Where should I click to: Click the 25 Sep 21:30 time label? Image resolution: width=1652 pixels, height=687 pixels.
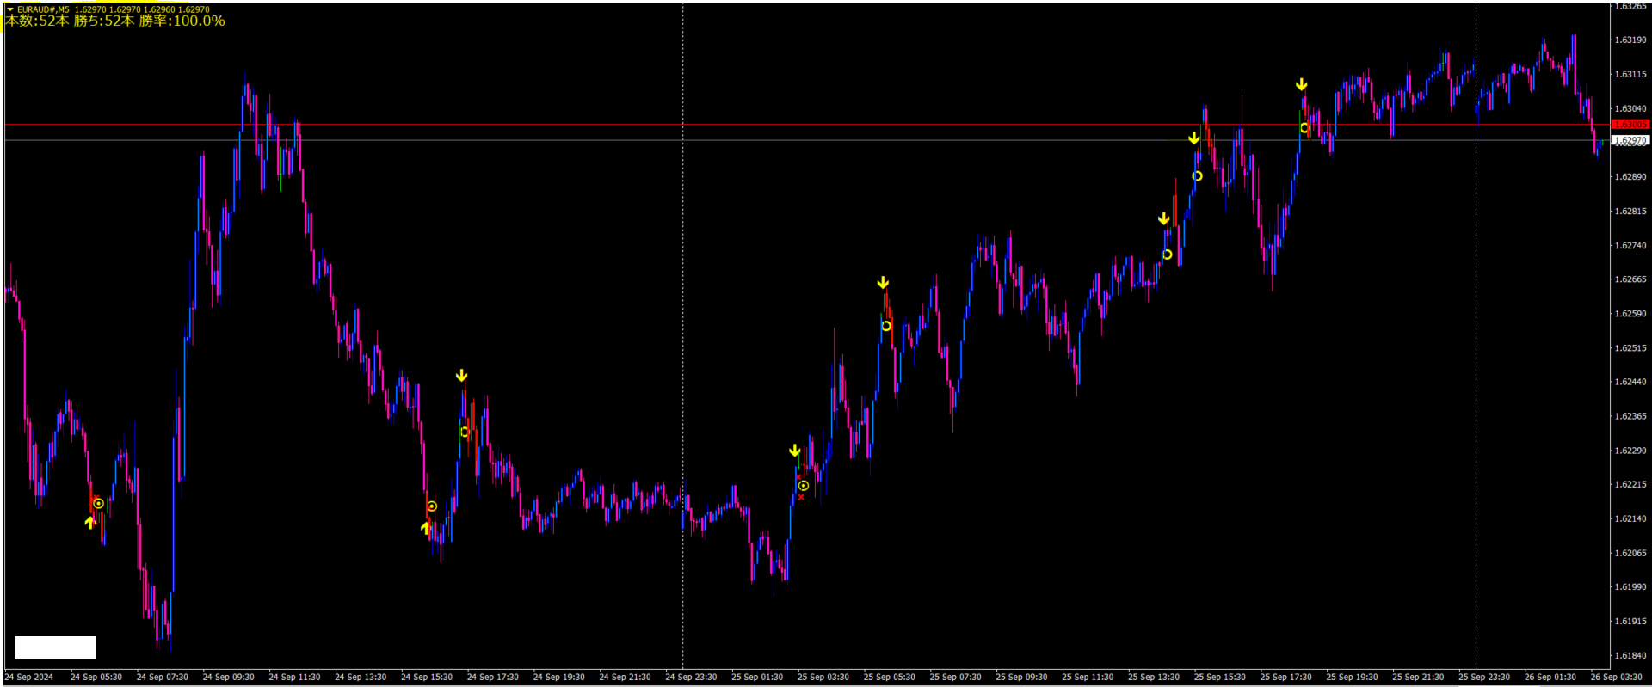click(1418, 678)
